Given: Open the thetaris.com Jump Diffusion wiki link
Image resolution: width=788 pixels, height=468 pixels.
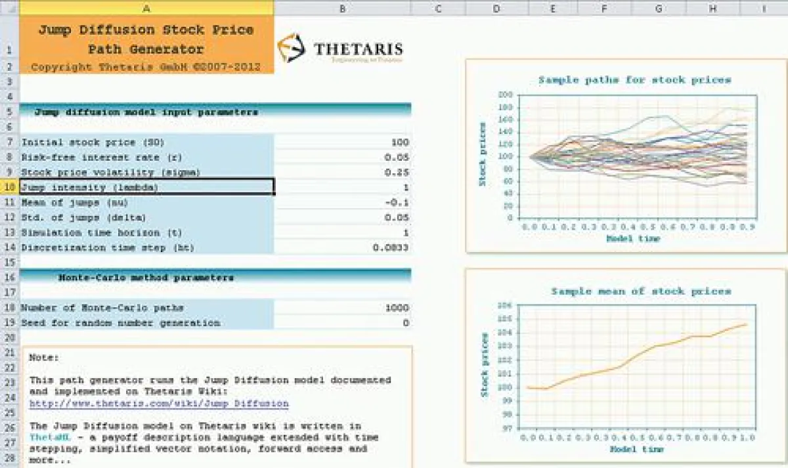Looking at the screenshot, I should coord(159,403).
